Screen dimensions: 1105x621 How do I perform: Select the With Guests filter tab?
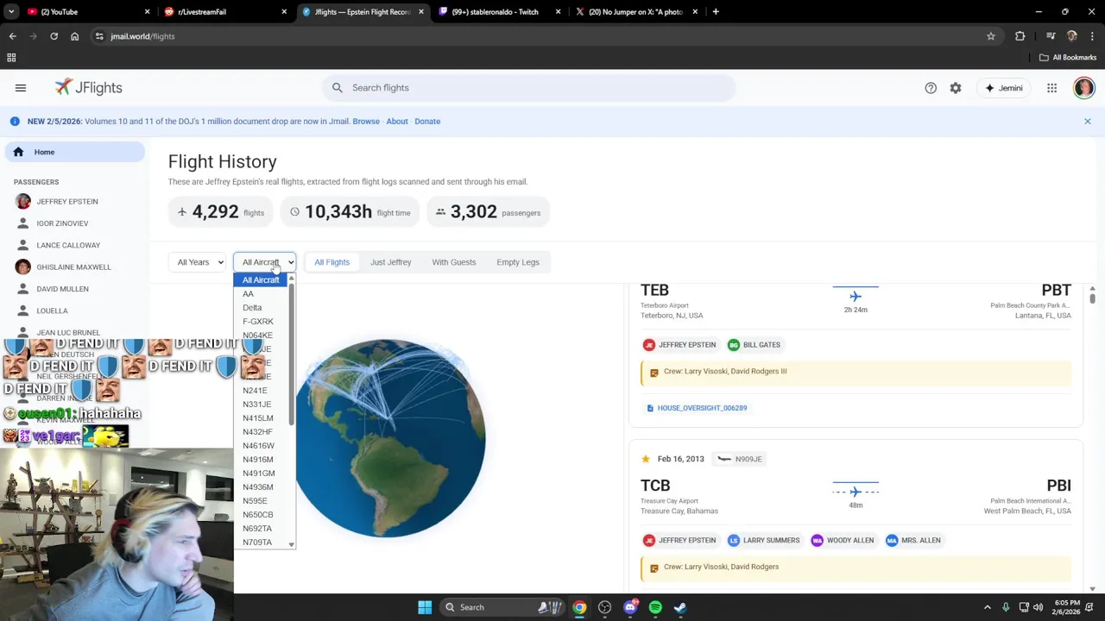(x=454, y=262)
